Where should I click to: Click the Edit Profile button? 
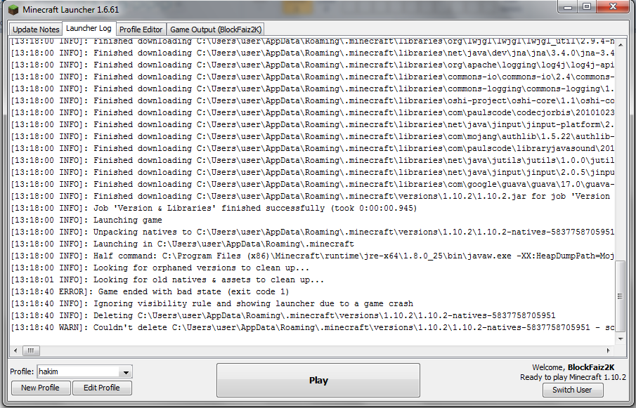click(101, 388)
